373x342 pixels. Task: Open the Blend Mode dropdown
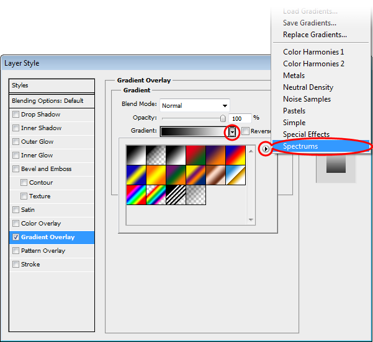pyautogui.click(x=194, y=105)
